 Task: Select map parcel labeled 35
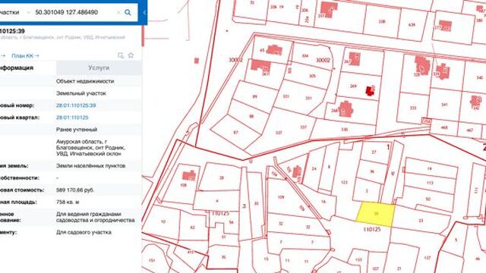tap(224, 257)
